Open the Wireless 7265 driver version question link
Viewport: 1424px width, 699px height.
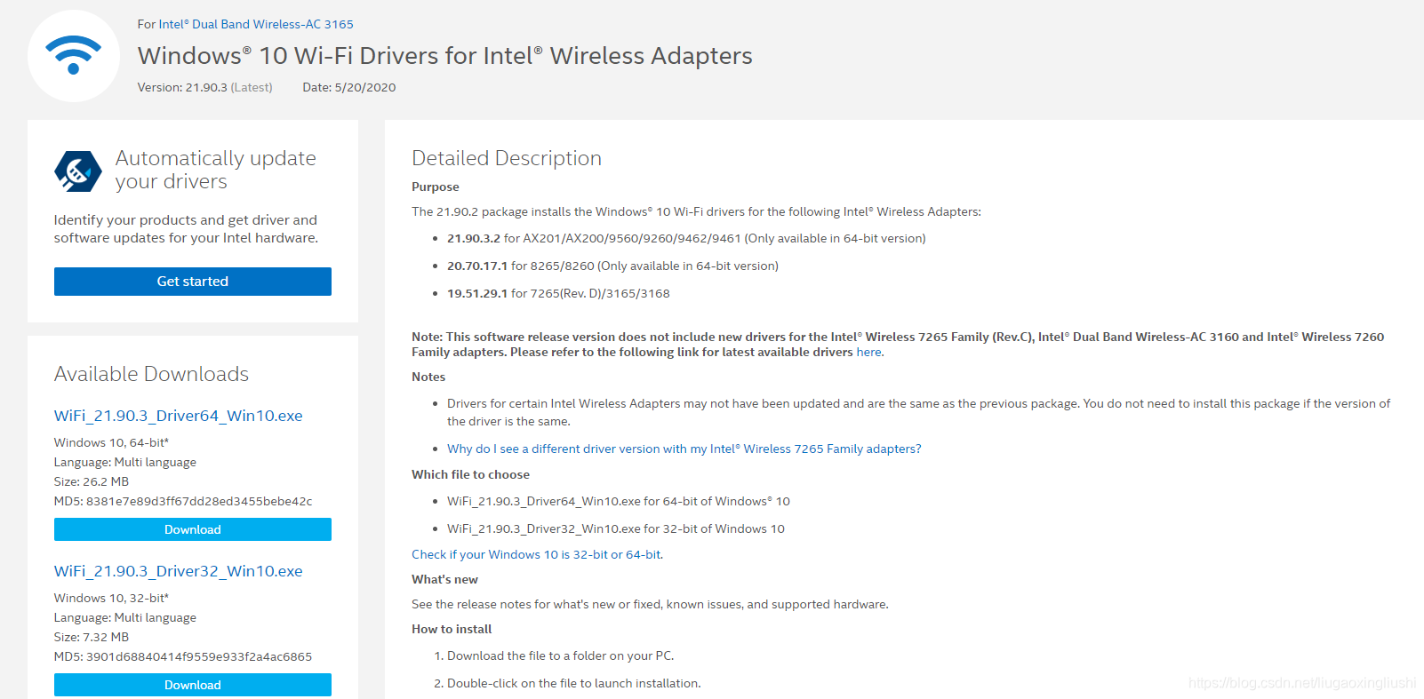684,449
